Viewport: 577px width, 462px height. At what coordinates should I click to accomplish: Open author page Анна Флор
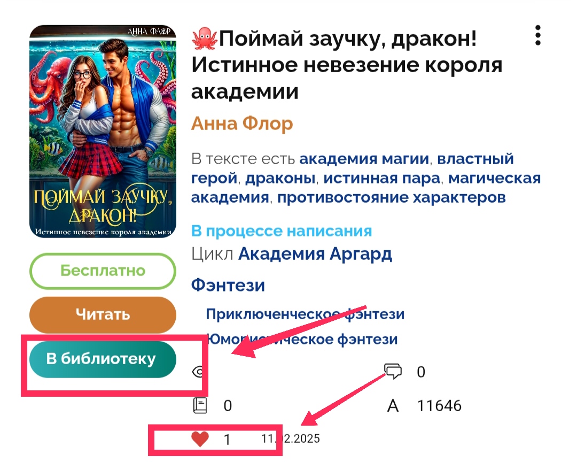click(242, 124)
